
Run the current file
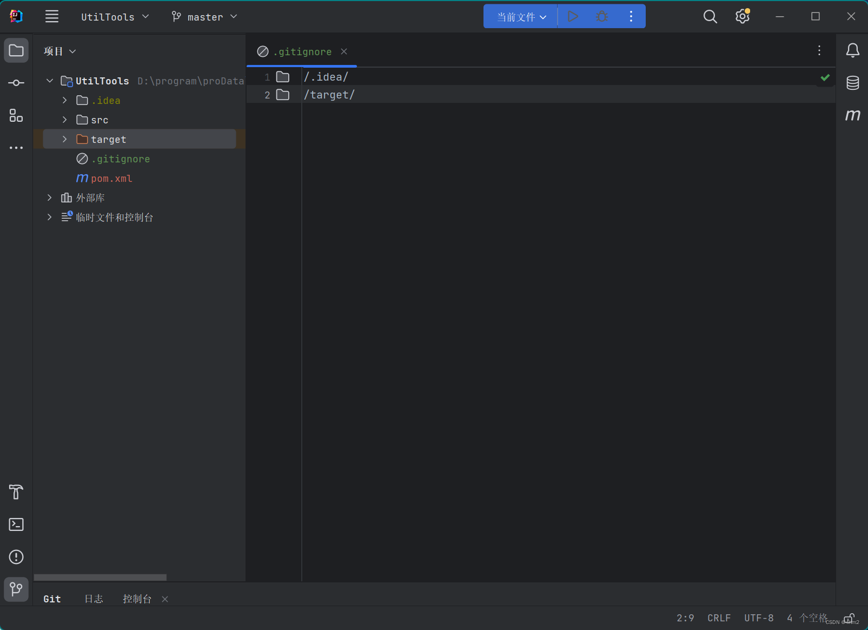tap(573, 17)
